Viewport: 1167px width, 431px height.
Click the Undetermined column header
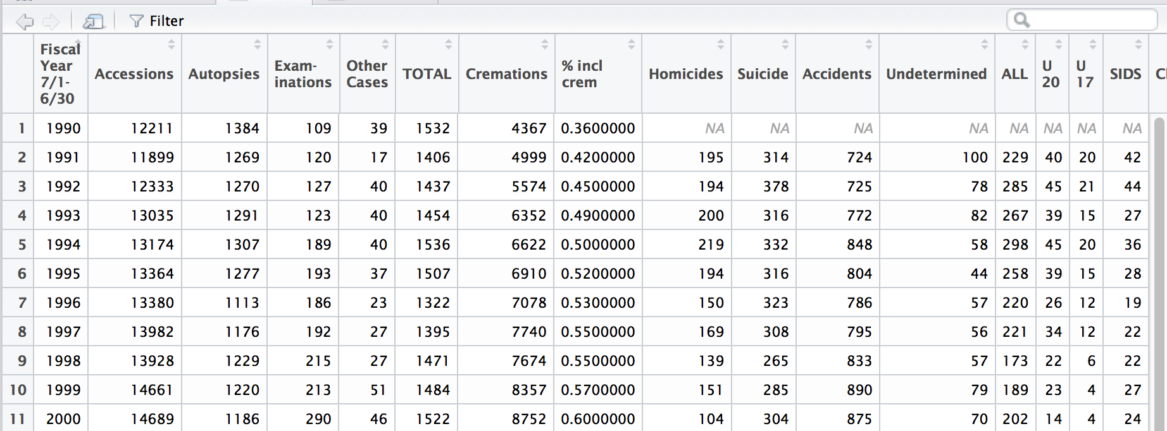click(936, 74)
